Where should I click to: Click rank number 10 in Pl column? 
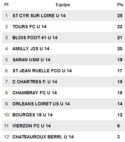6,115
